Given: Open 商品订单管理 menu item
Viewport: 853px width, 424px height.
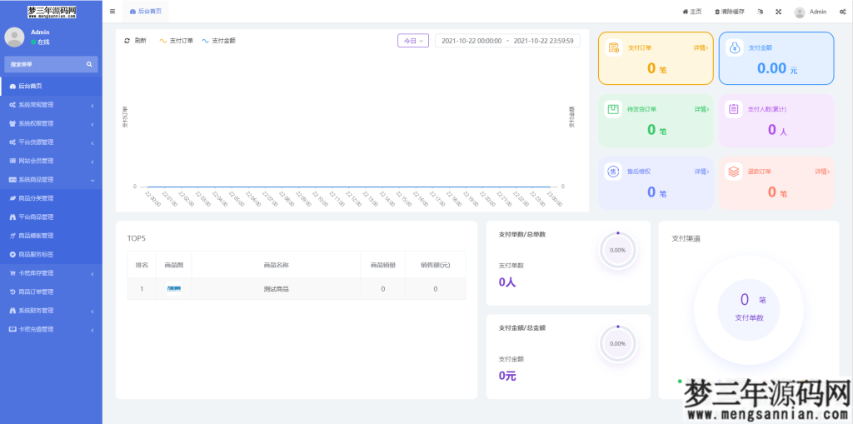Looking at the screenshot, I should click(x=51, y=292).
